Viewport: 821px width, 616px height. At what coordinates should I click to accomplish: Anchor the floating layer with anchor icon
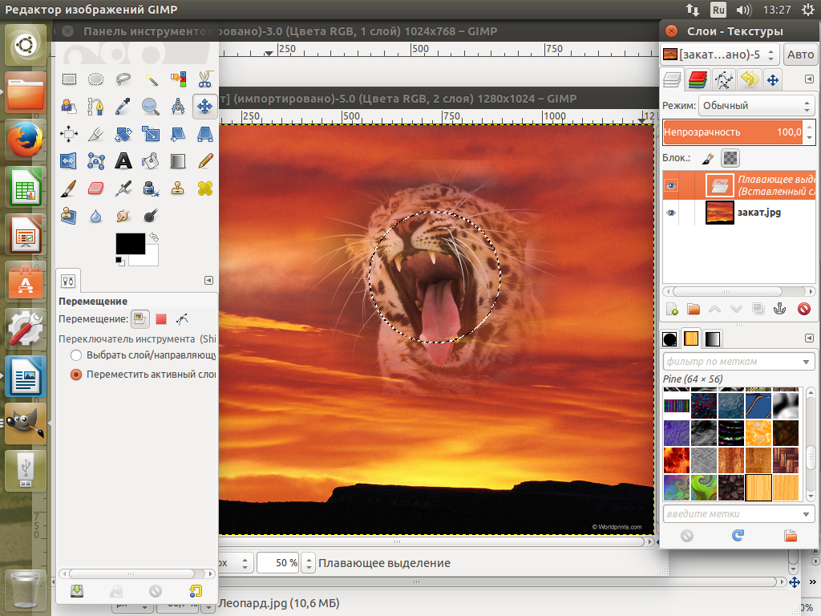(x=780, y=309)
